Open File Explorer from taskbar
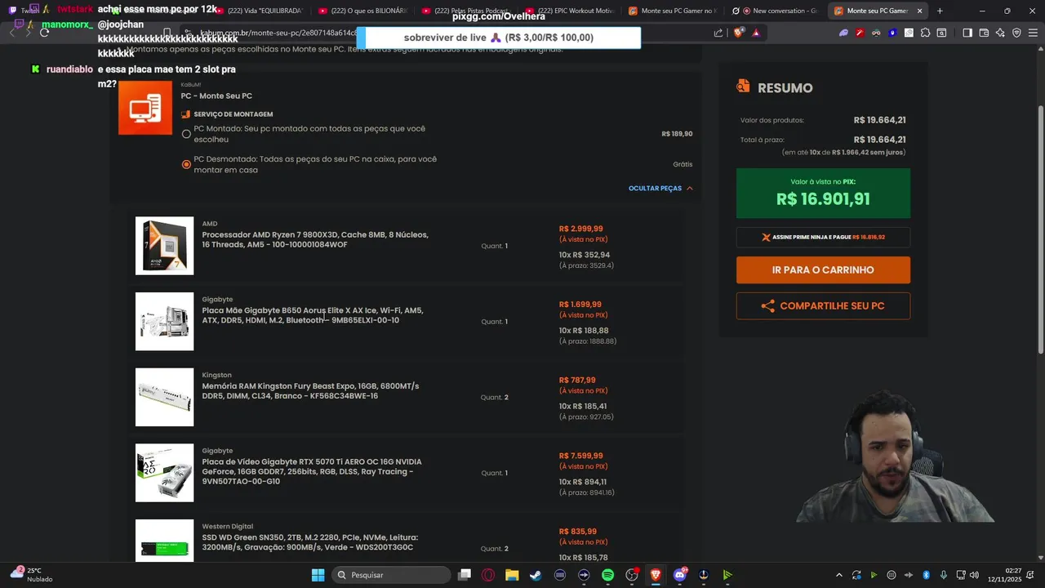 coord(512,575)
